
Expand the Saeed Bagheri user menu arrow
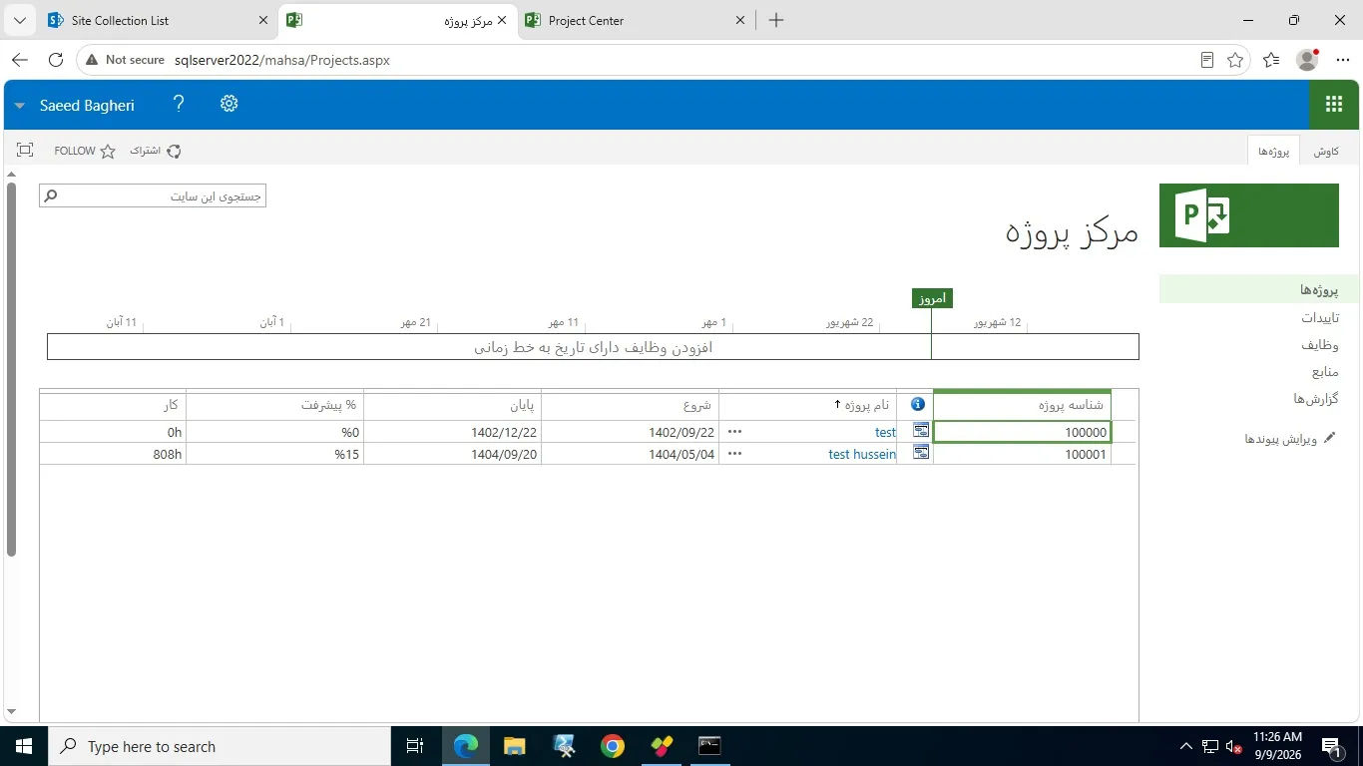tap(19, 106)
